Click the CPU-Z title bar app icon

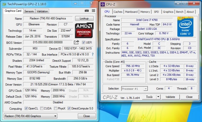[103, 4]
